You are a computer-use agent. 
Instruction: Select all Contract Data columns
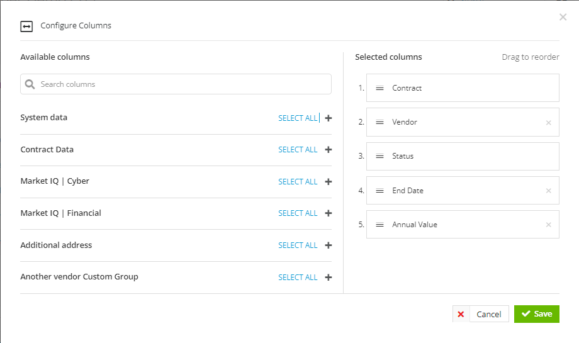tap(298, 150)
